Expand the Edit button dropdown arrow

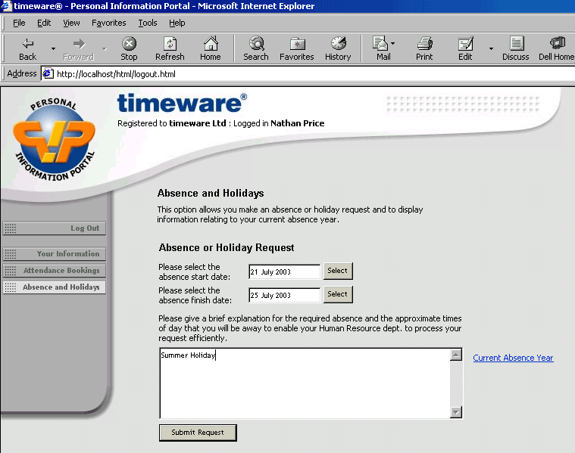[491, 48]
